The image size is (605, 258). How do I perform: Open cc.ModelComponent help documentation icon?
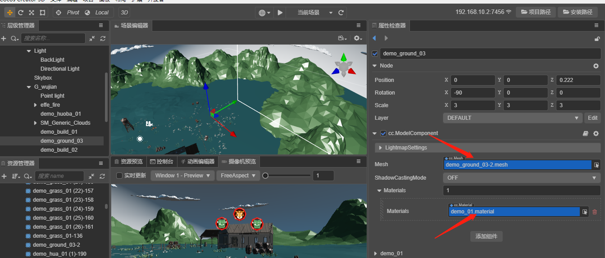click(586, 134)
